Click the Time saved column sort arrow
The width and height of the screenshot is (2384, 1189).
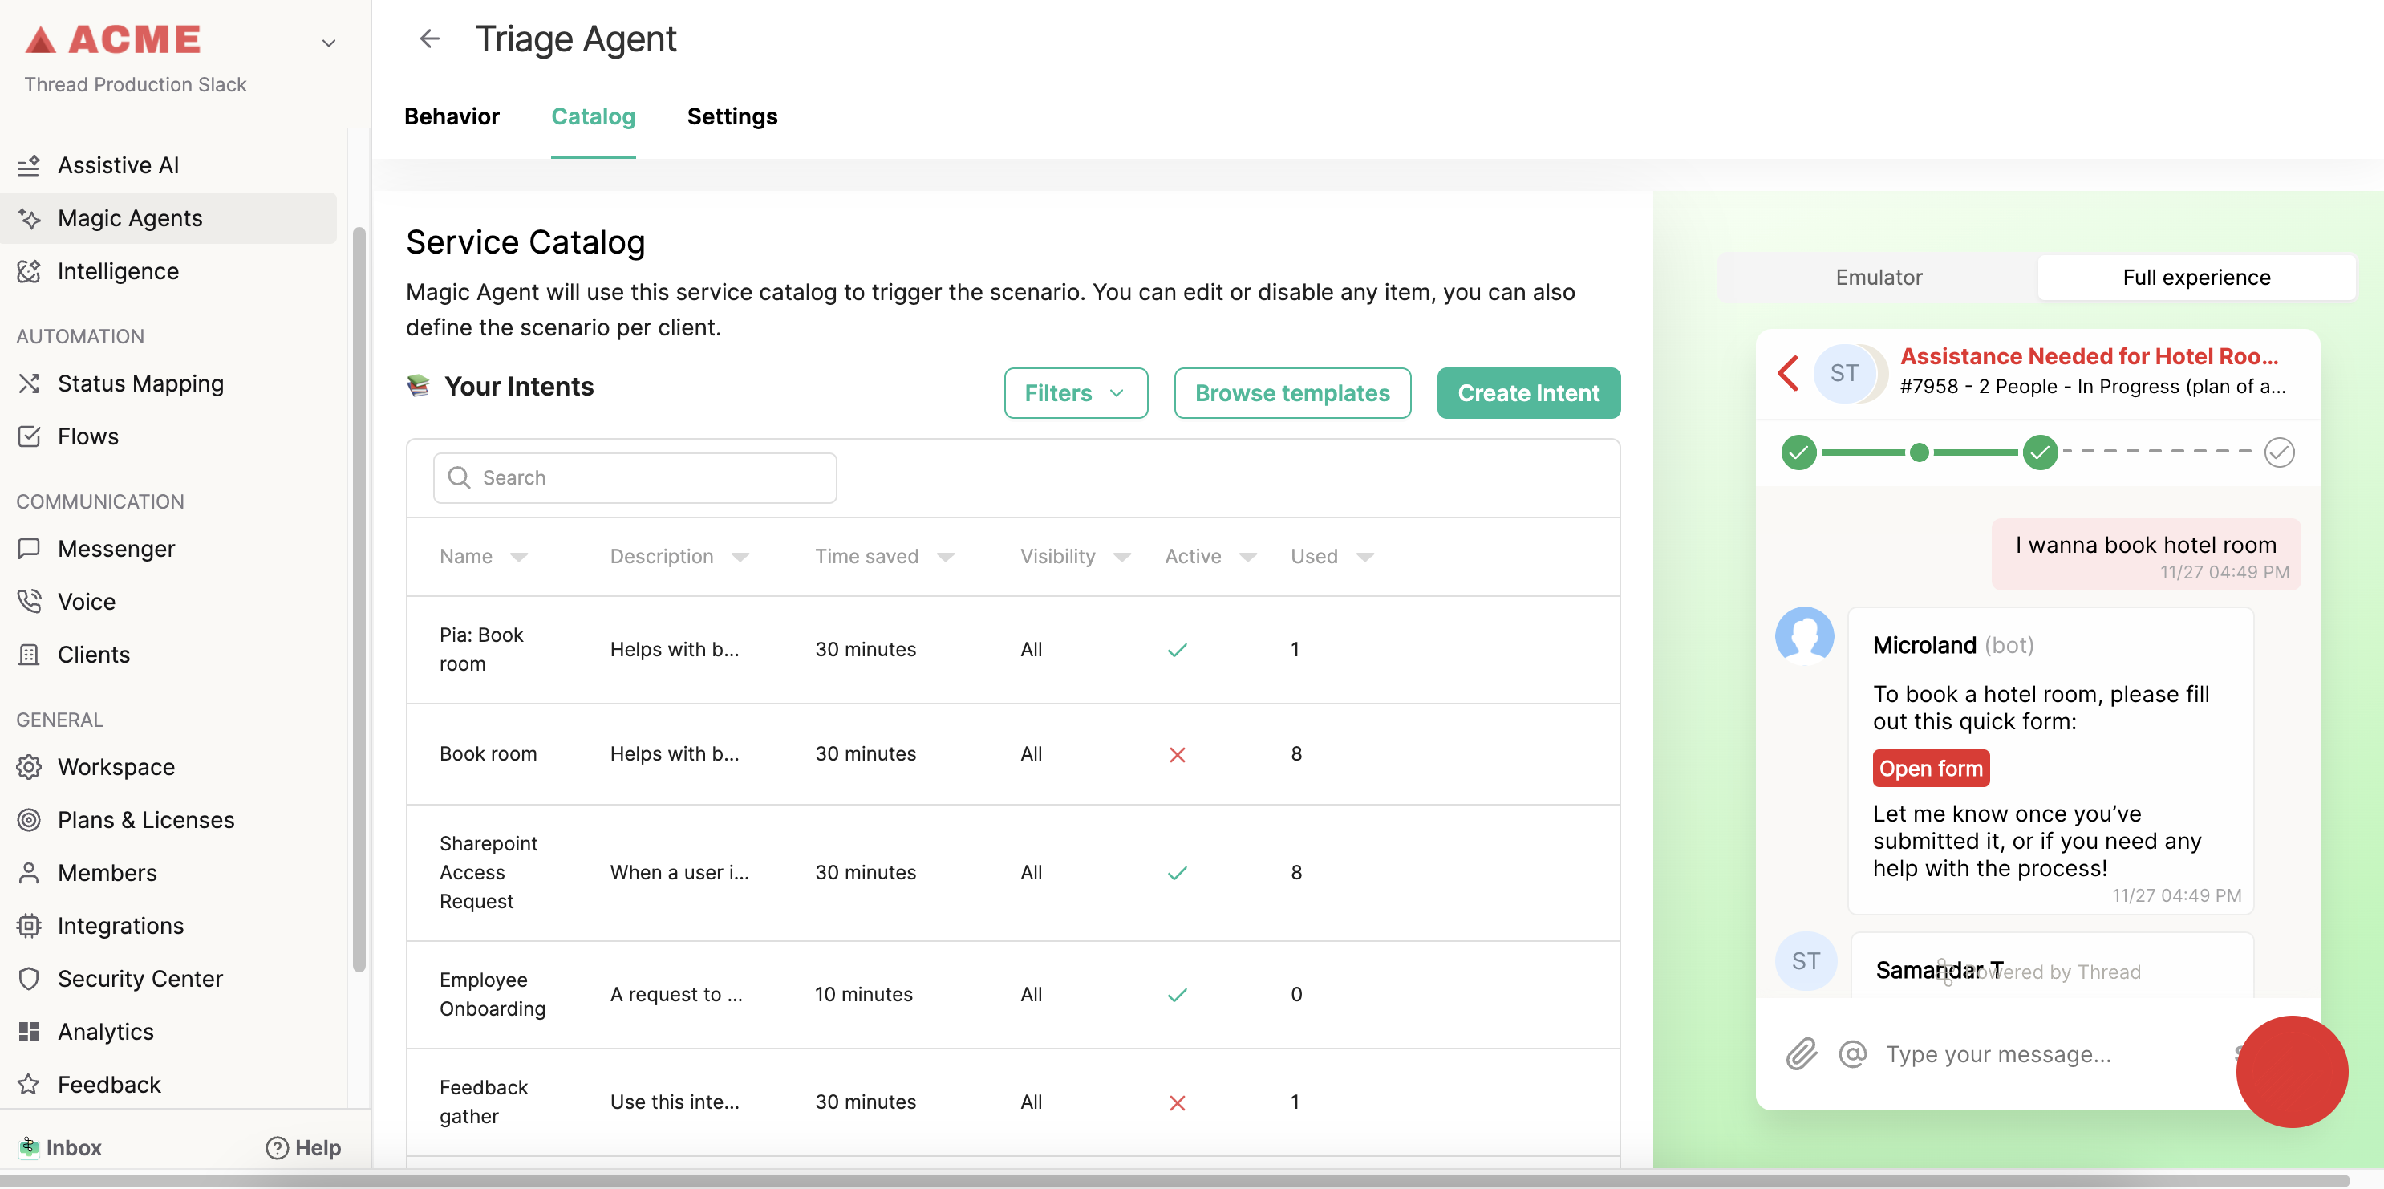945,557
